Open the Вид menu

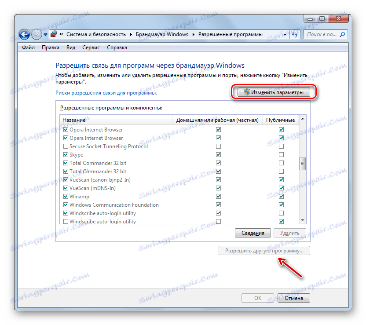coord(71,47)
